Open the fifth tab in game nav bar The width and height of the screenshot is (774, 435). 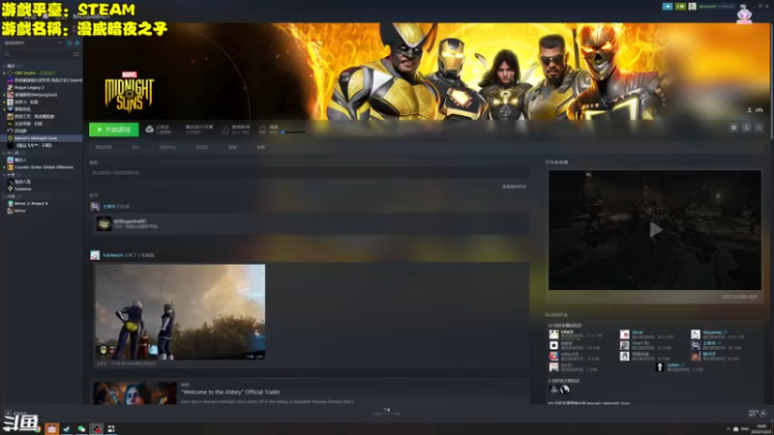232,147
